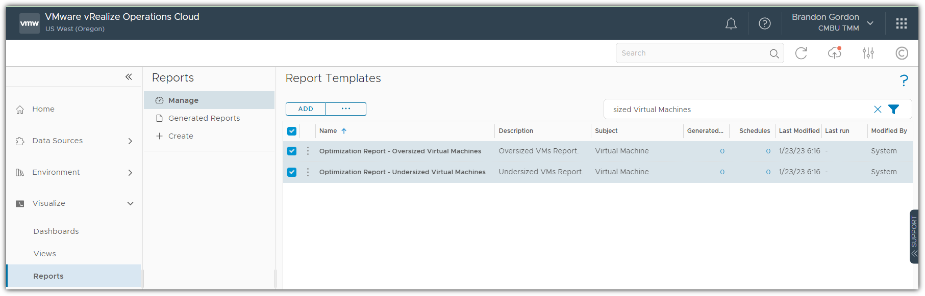Image resolution: width=925 pixels, height=296 pixels.
Task: Uncheck the Undersized Virtual Machines report checkbox
Action: [292, 172]
